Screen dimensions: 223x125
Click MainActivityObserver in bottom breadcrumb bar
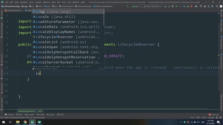click(26, 111)
